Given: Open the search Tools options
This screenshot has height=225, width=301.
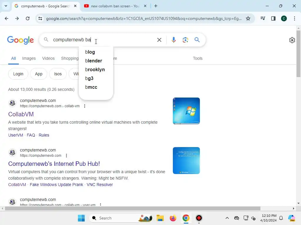Looking at the screenshot, I should pyautogui.click(x=198, y=58).
